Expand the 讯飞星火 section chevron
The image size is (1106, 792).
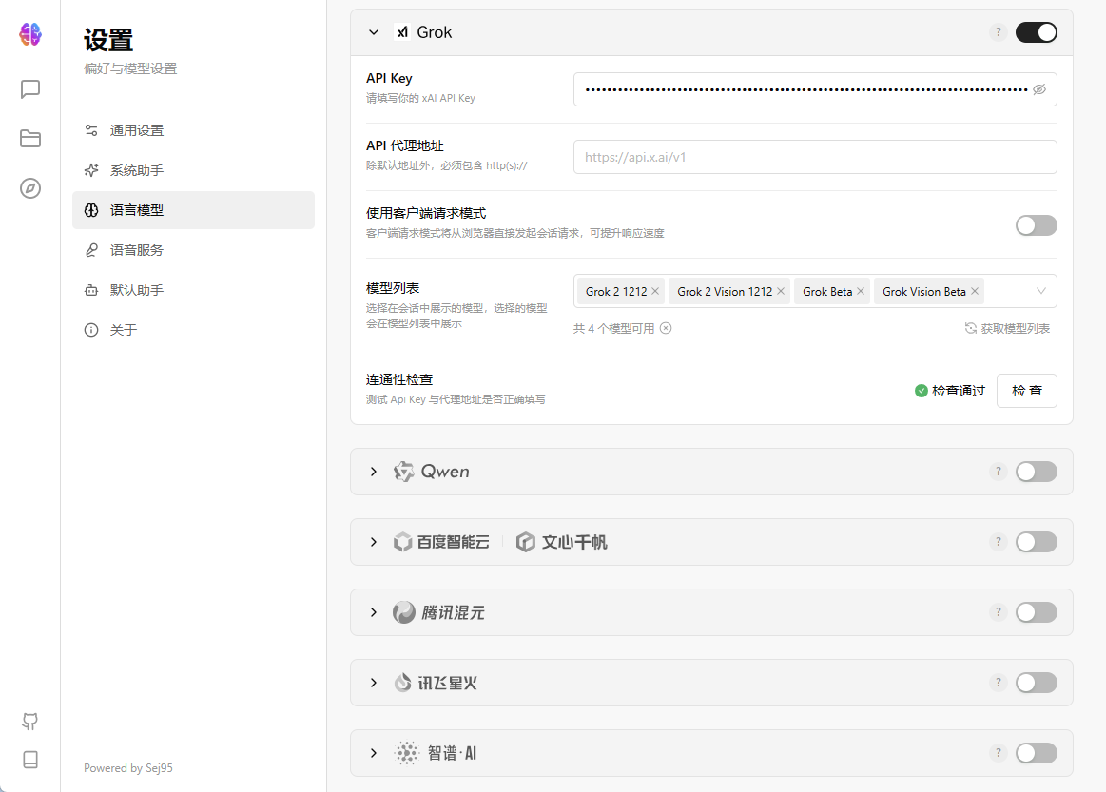click(x=374, y=683)
